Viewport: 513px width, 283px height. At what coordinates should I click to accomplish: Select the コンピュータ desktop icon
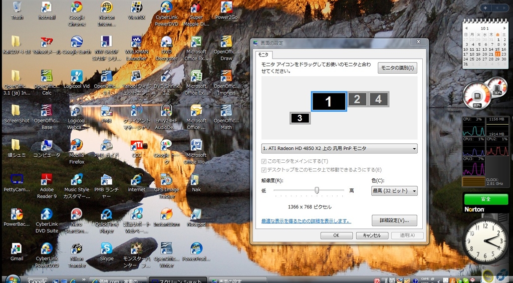[x=47, y=148]
